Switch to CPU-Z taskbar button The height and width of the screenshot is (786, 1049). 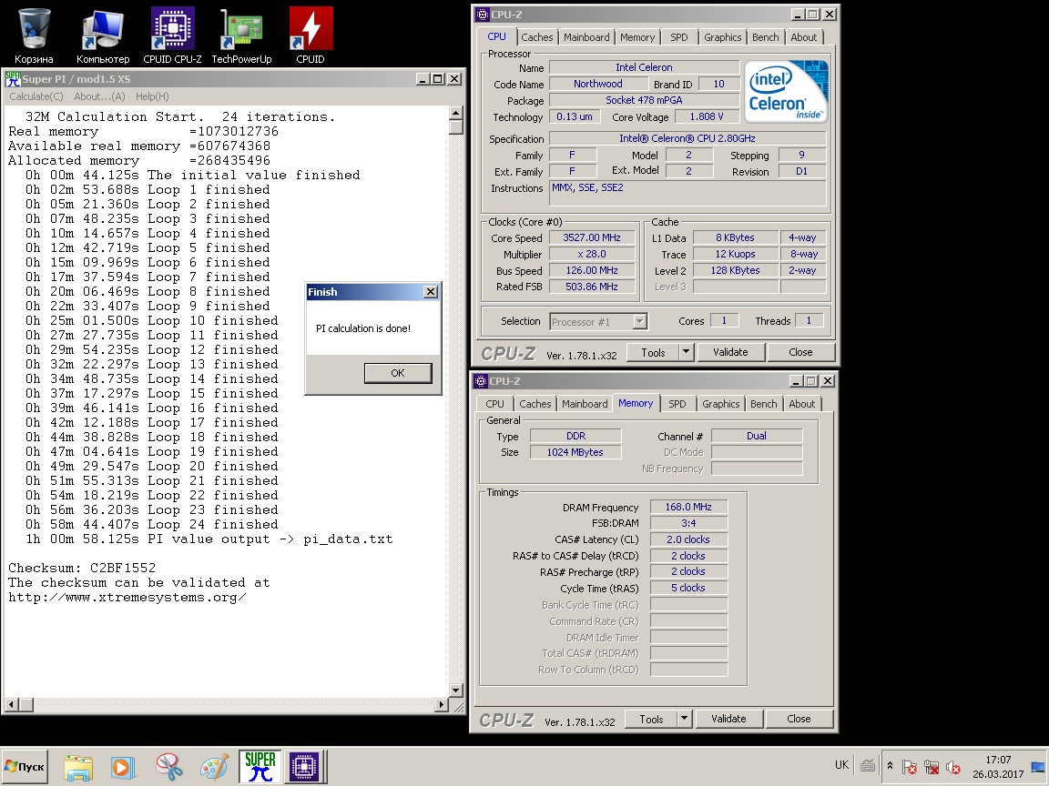304,767
